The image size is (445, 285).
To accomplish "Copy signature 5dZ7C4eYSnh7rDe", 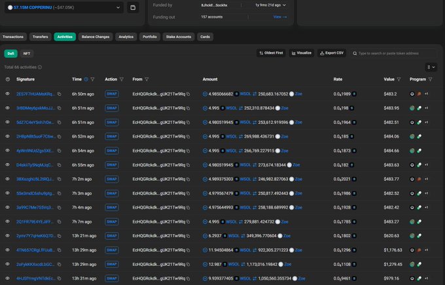I will coord(59,122).
